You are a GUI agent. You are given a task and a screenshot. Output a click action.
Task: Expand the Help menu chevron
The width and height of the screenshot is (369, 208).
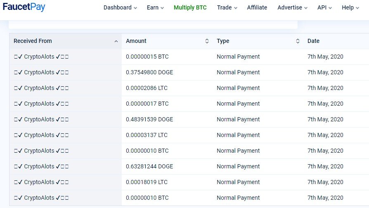click(x=357, y=8)
